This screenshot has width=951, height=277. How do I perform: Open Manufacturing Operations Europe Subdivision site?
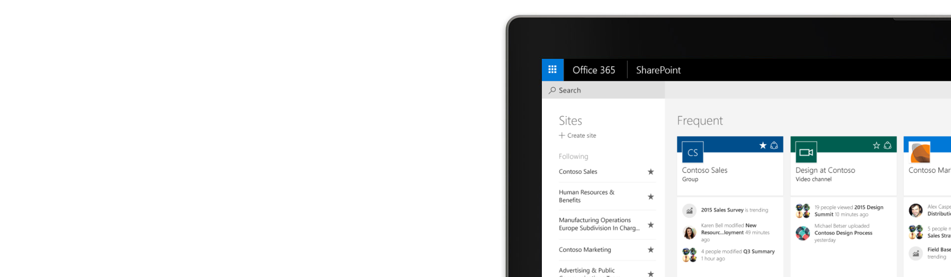(599, 224)
